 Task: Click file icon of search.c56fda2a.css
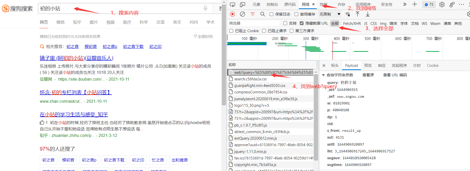pyautogui.click(x=231, y=79)
